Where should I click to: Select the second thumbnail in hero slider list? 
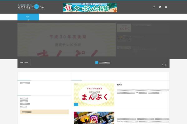[x=124, y=38]
